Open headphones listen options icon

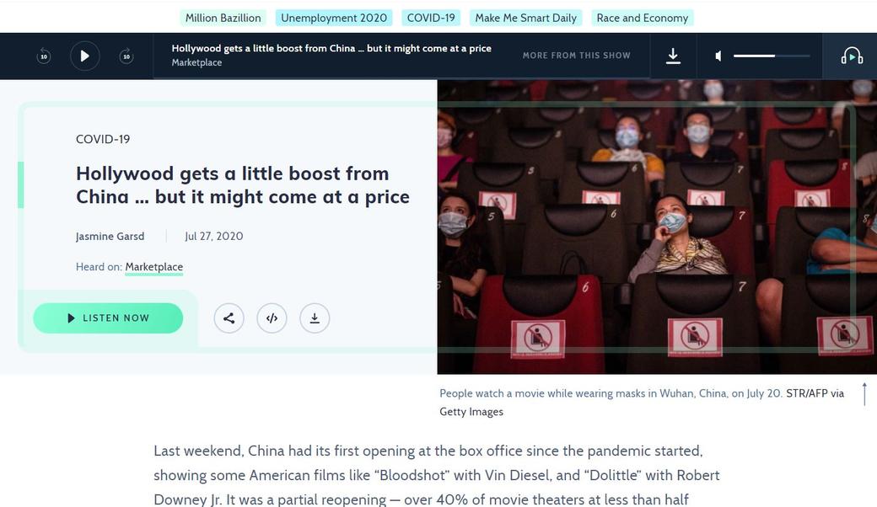[852, 56]
